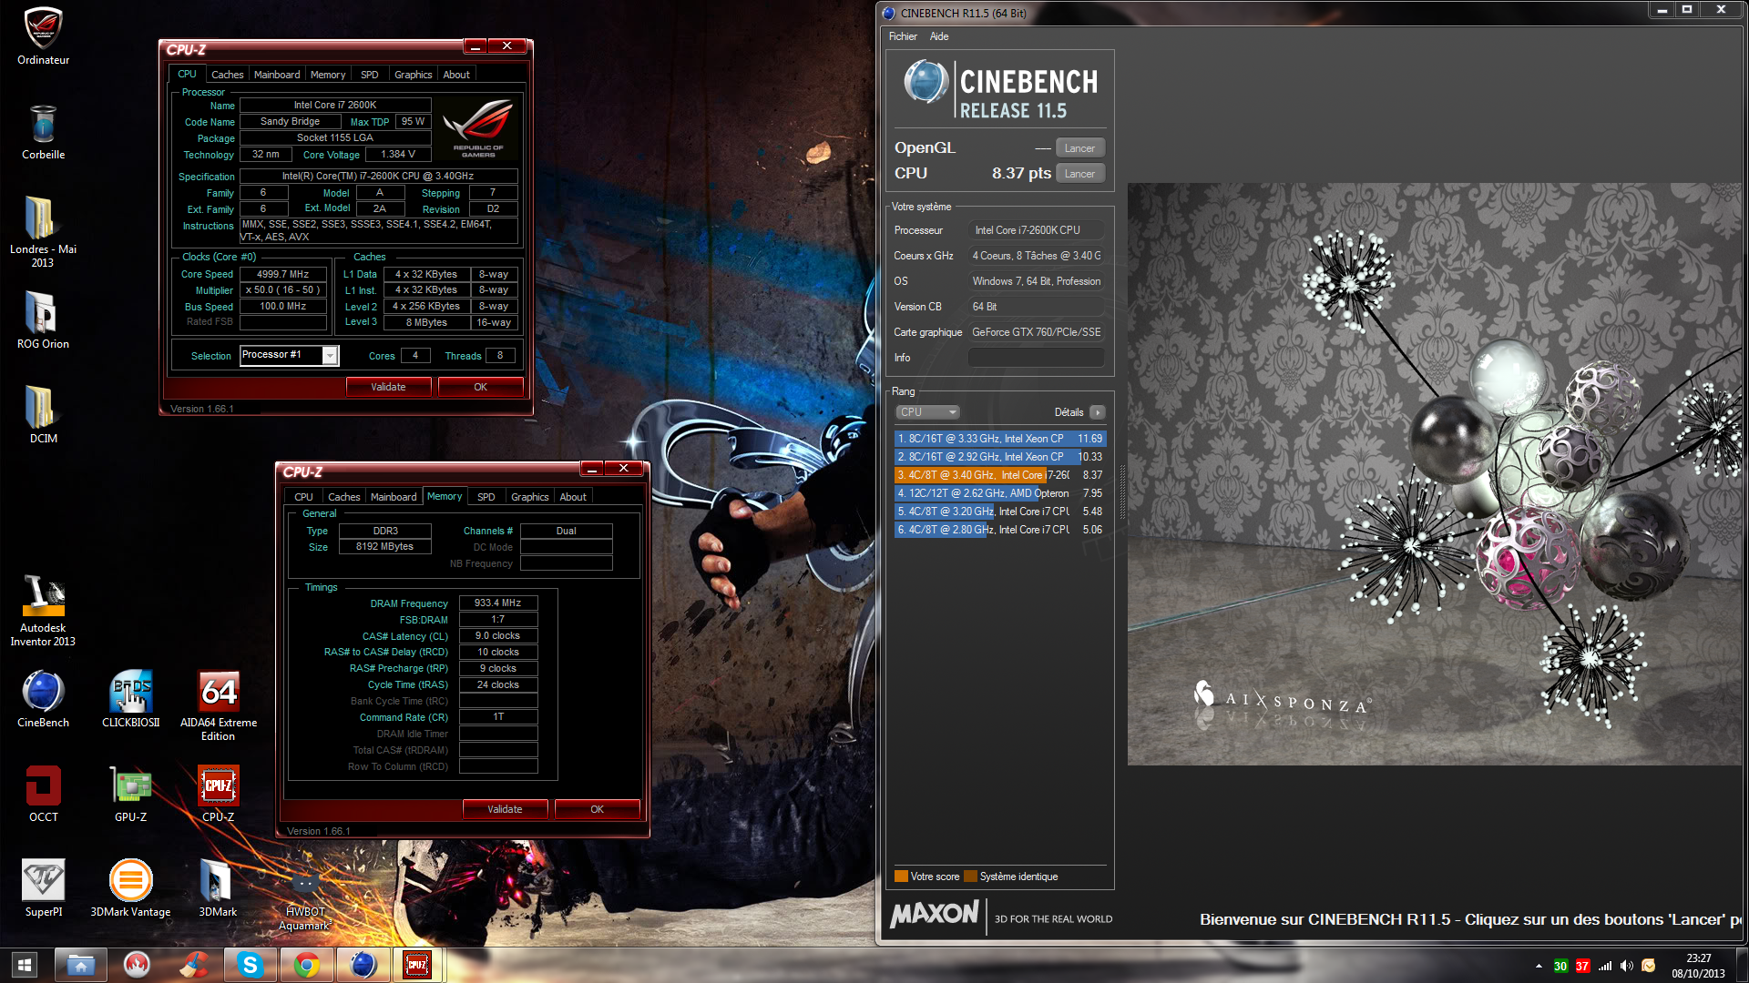Image resolution: width=1749 pixels, height=983 pixels.
Task: Launch the SuperPI desktop shortcut
Action: [43, 888]
